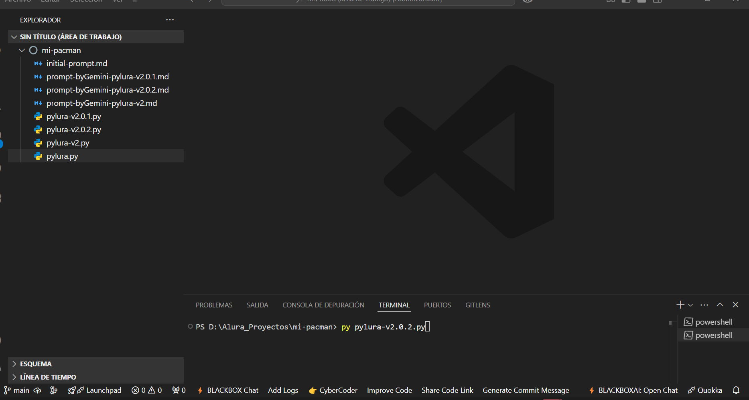Open Launchpad from the status bar
The width and height of the screenshot is (749, 400).
pyautogui.click(x=95, y=390)
